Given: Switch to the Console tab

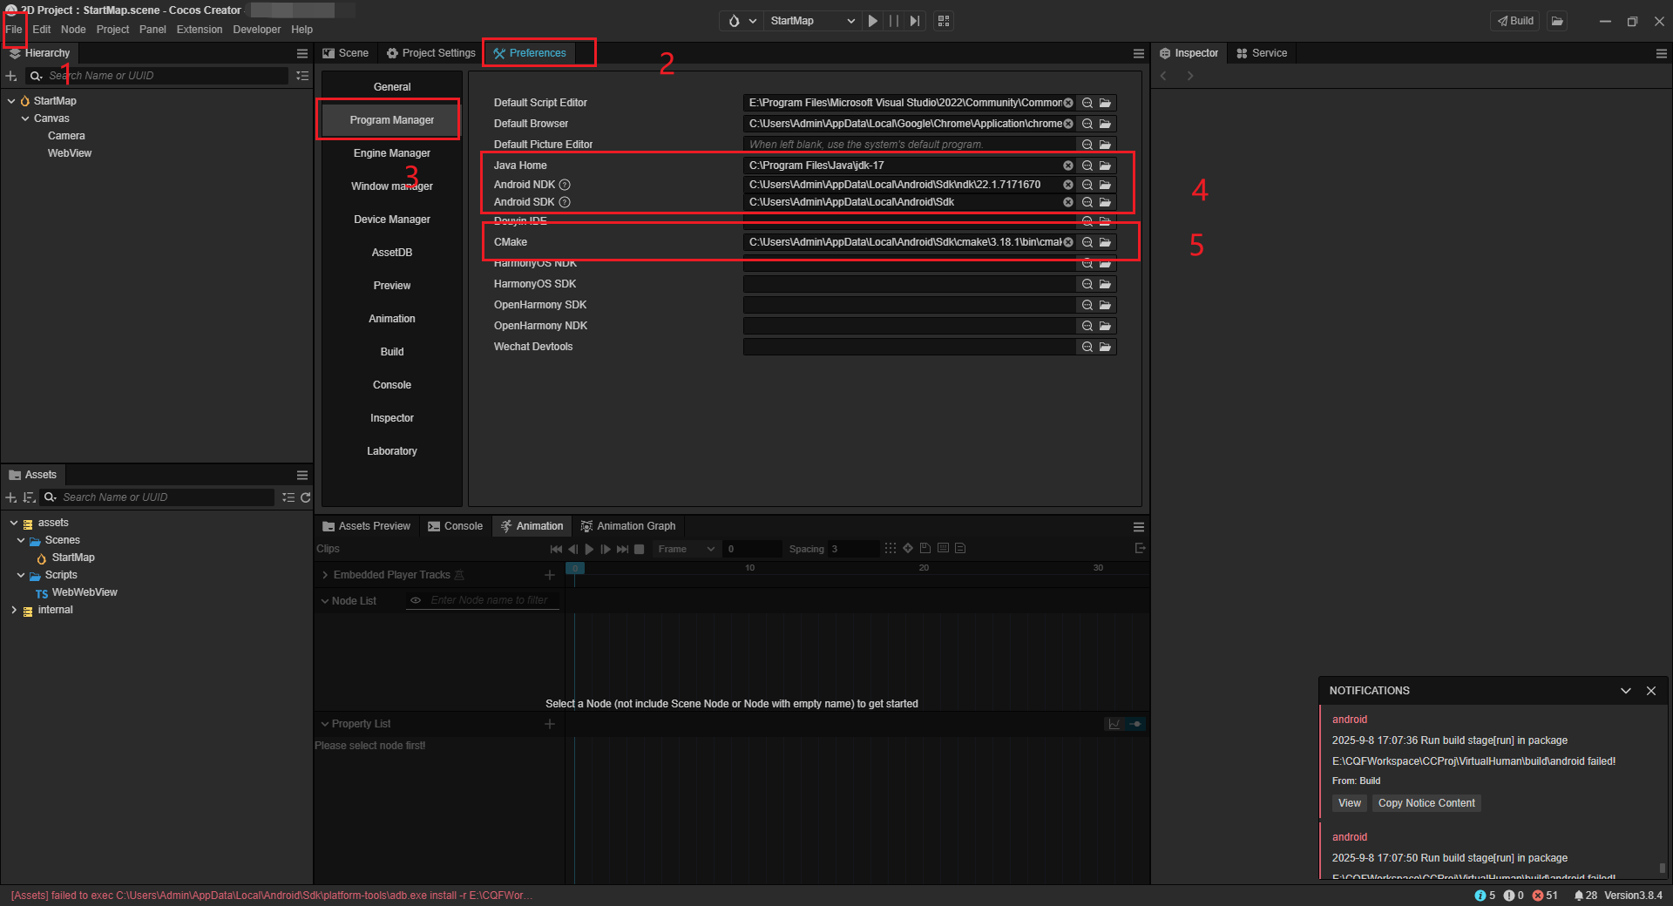Looking at the screenshot, I should [455, 526].
